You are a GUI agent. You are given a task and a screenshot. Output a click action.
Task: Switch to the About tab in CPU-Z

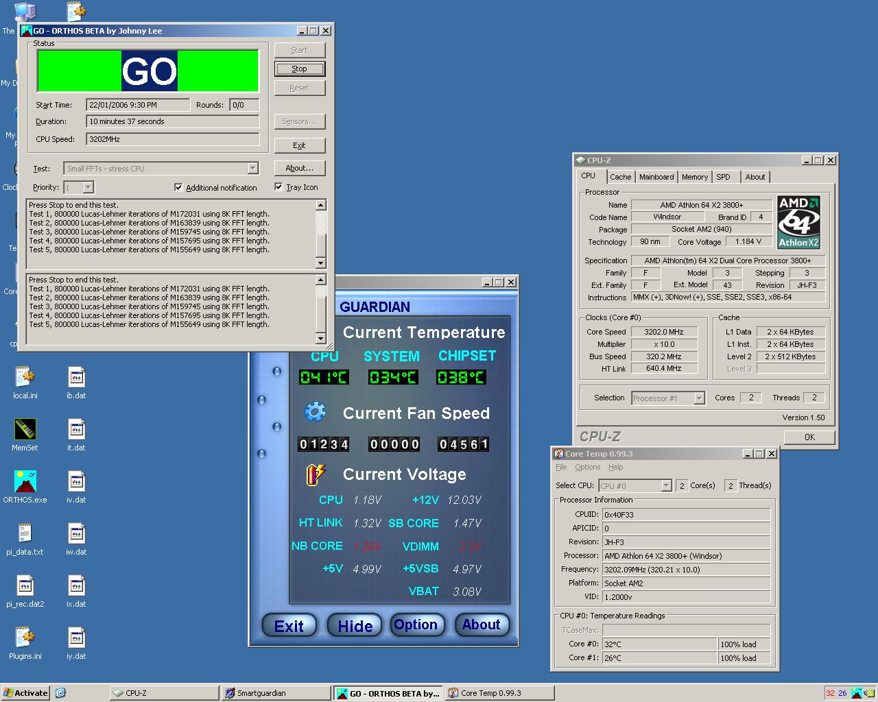[755, 177]
